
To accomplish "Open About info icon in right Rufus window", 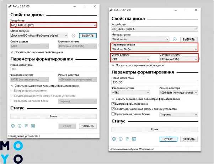I will click(121, 139).
